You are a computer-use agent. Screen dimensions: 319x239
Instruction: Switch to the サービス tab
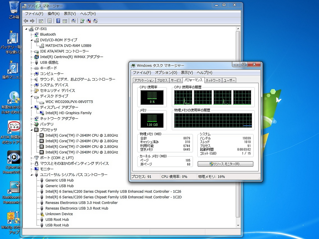[x=176, y=80]
